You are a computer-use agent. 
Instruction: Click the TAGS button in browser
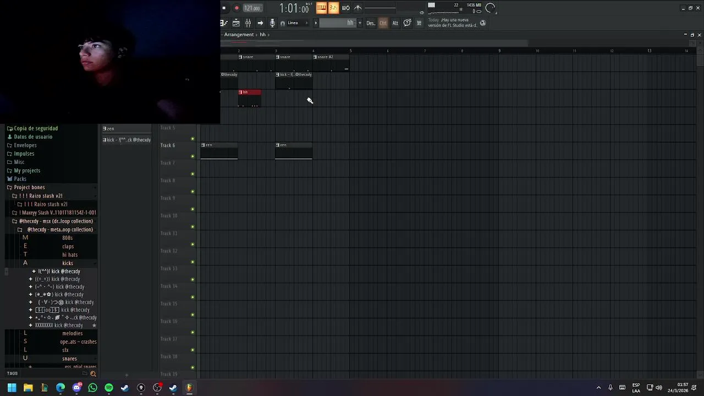[x=12, y=373]
